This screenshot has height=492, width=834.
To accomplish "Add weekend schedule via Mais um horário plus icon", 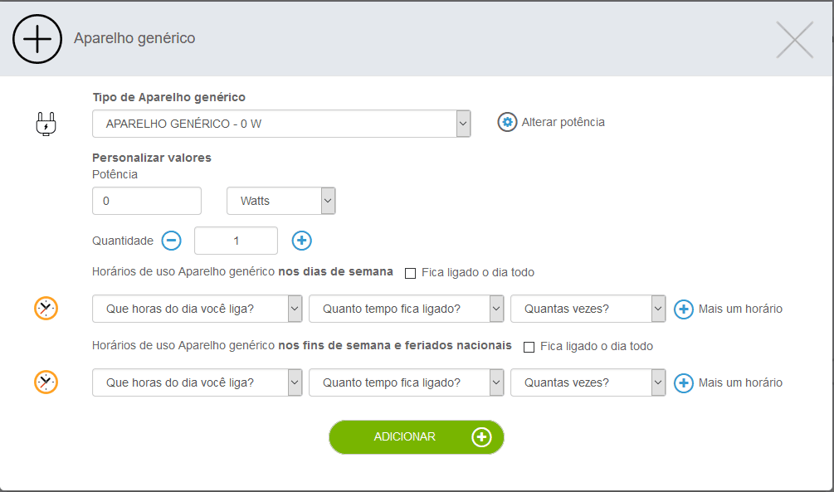I will (x=682, y=382).
